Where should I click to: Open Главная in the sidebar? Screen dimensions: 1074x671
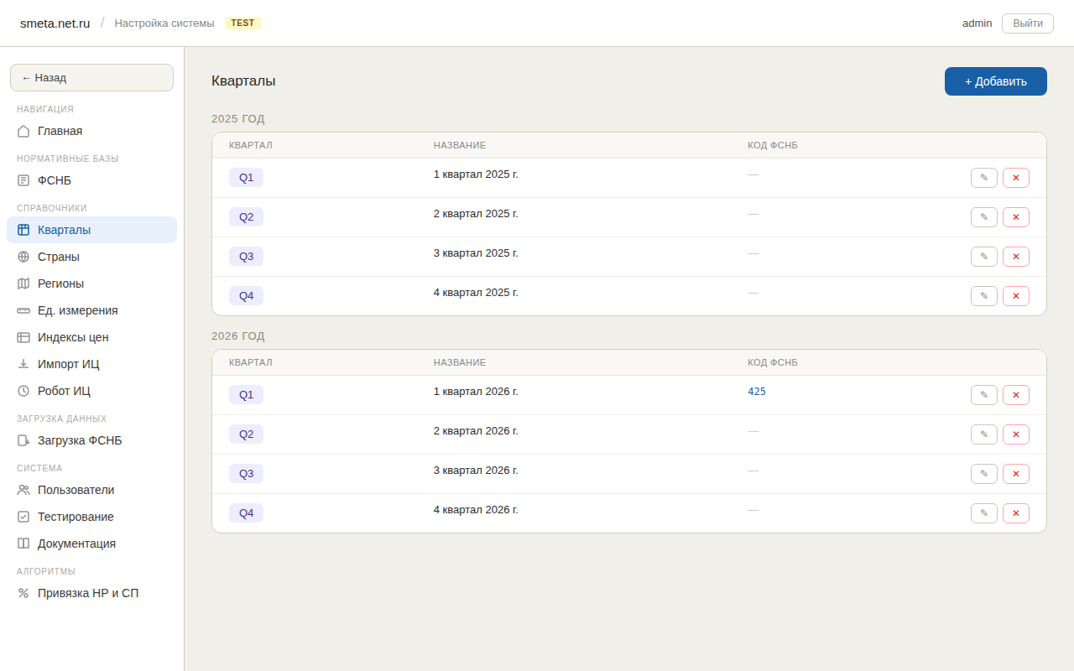60,131
